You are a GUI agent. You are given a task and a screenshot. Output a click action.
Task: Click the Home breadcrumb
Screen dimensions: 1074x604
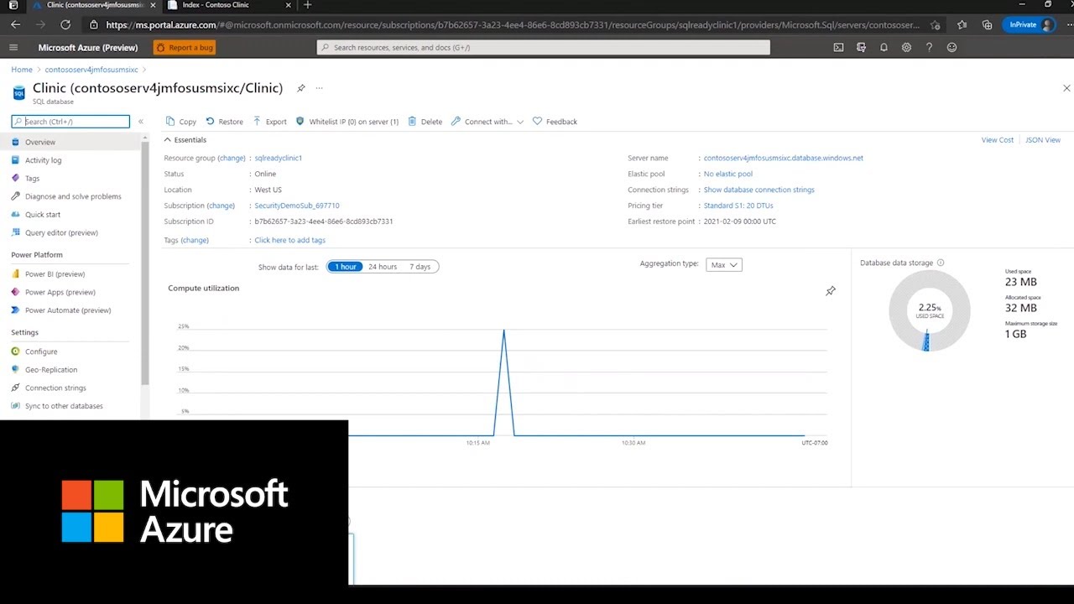pyautogui.click(x=22, y=70)
